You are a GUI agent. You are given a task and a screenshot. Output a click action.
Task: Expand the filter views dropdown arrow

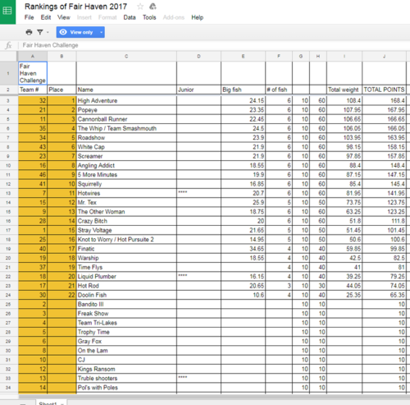[48, 32]
